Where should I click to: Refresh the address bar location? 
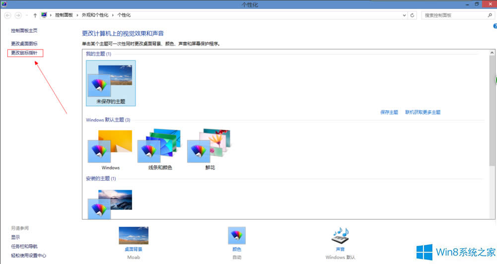[x=413, y=15]
